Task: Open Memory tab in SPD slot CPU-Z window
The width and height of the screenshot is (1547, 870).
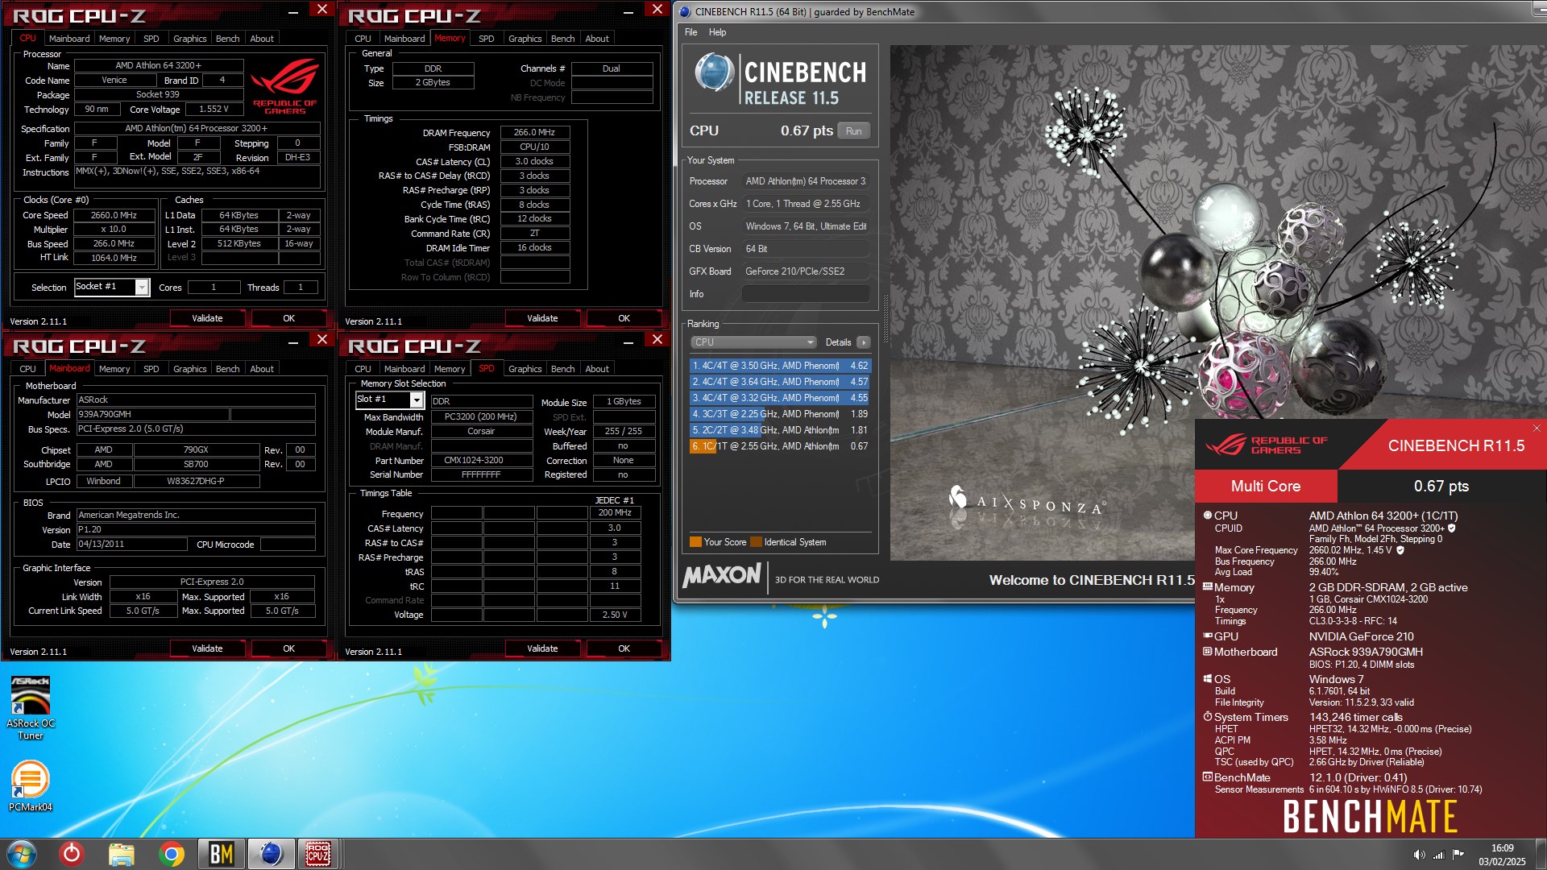Action: [x=450, y=369]
